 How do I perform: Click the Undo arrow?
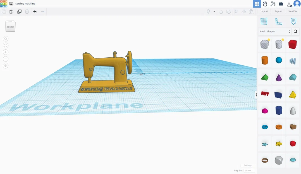[x=35, y=11]
